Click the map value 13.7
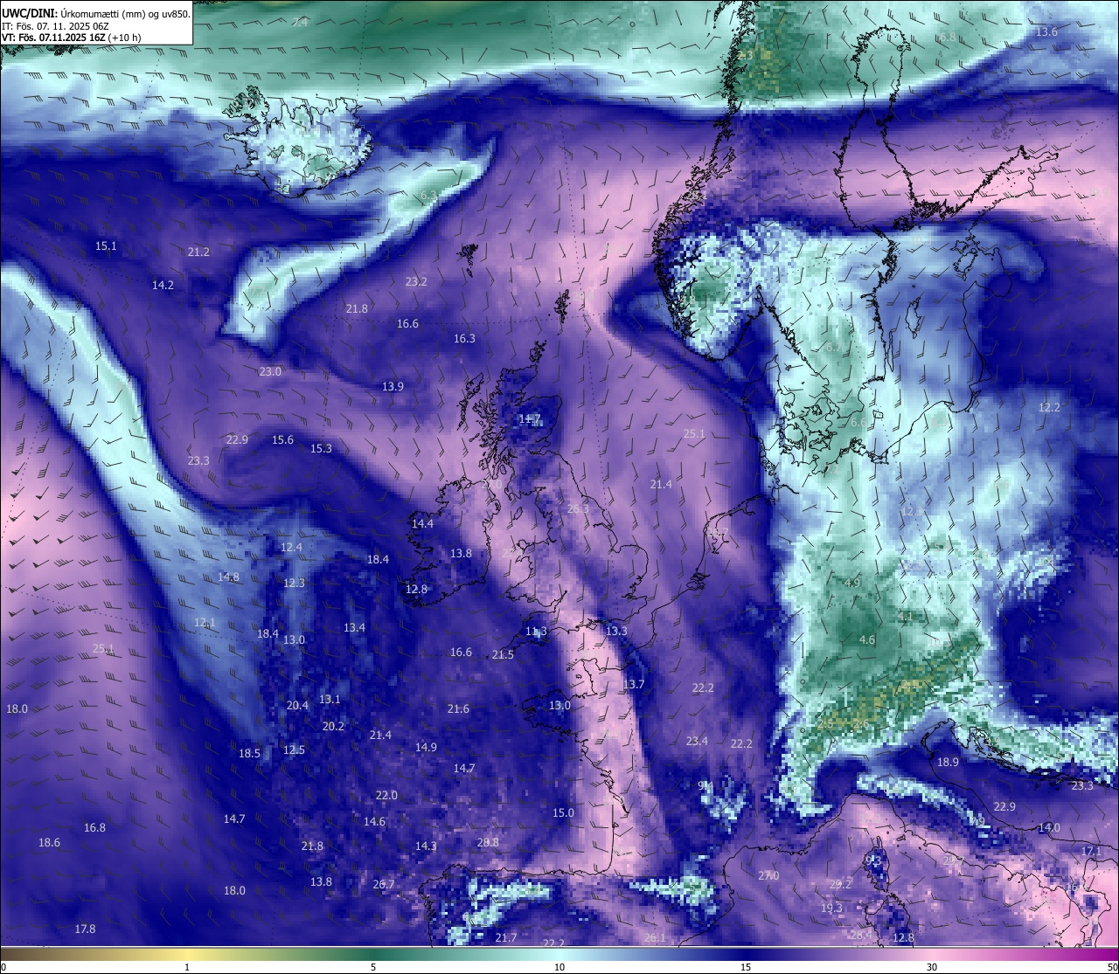Viewport: 1119px width, 974px height. (633, 685)
